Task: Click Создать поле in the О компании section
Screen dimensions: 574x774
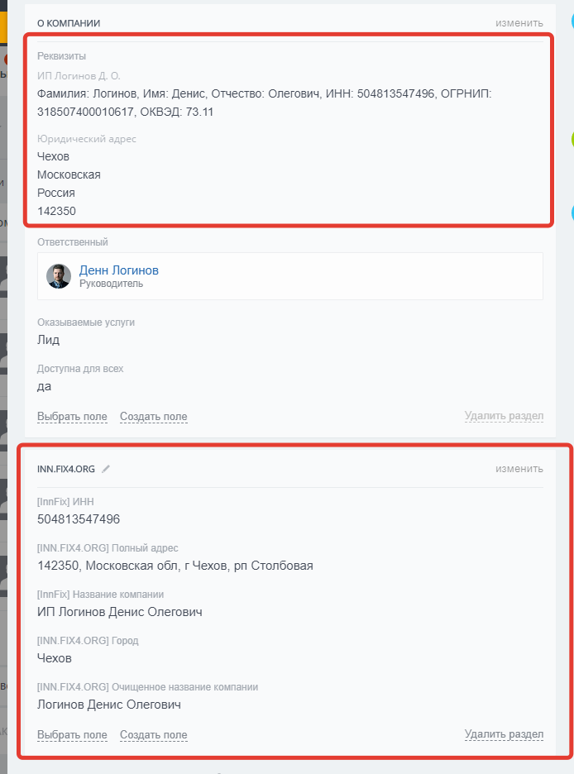Action: point(154,417)
